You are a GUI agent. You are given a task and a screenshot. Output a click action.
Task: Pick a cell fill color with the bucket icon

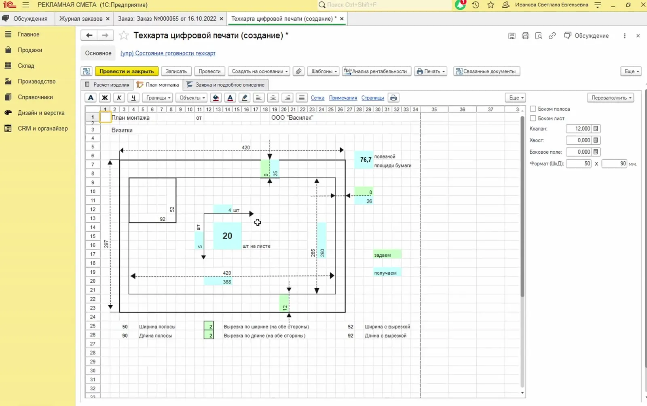tap(216, 98)
